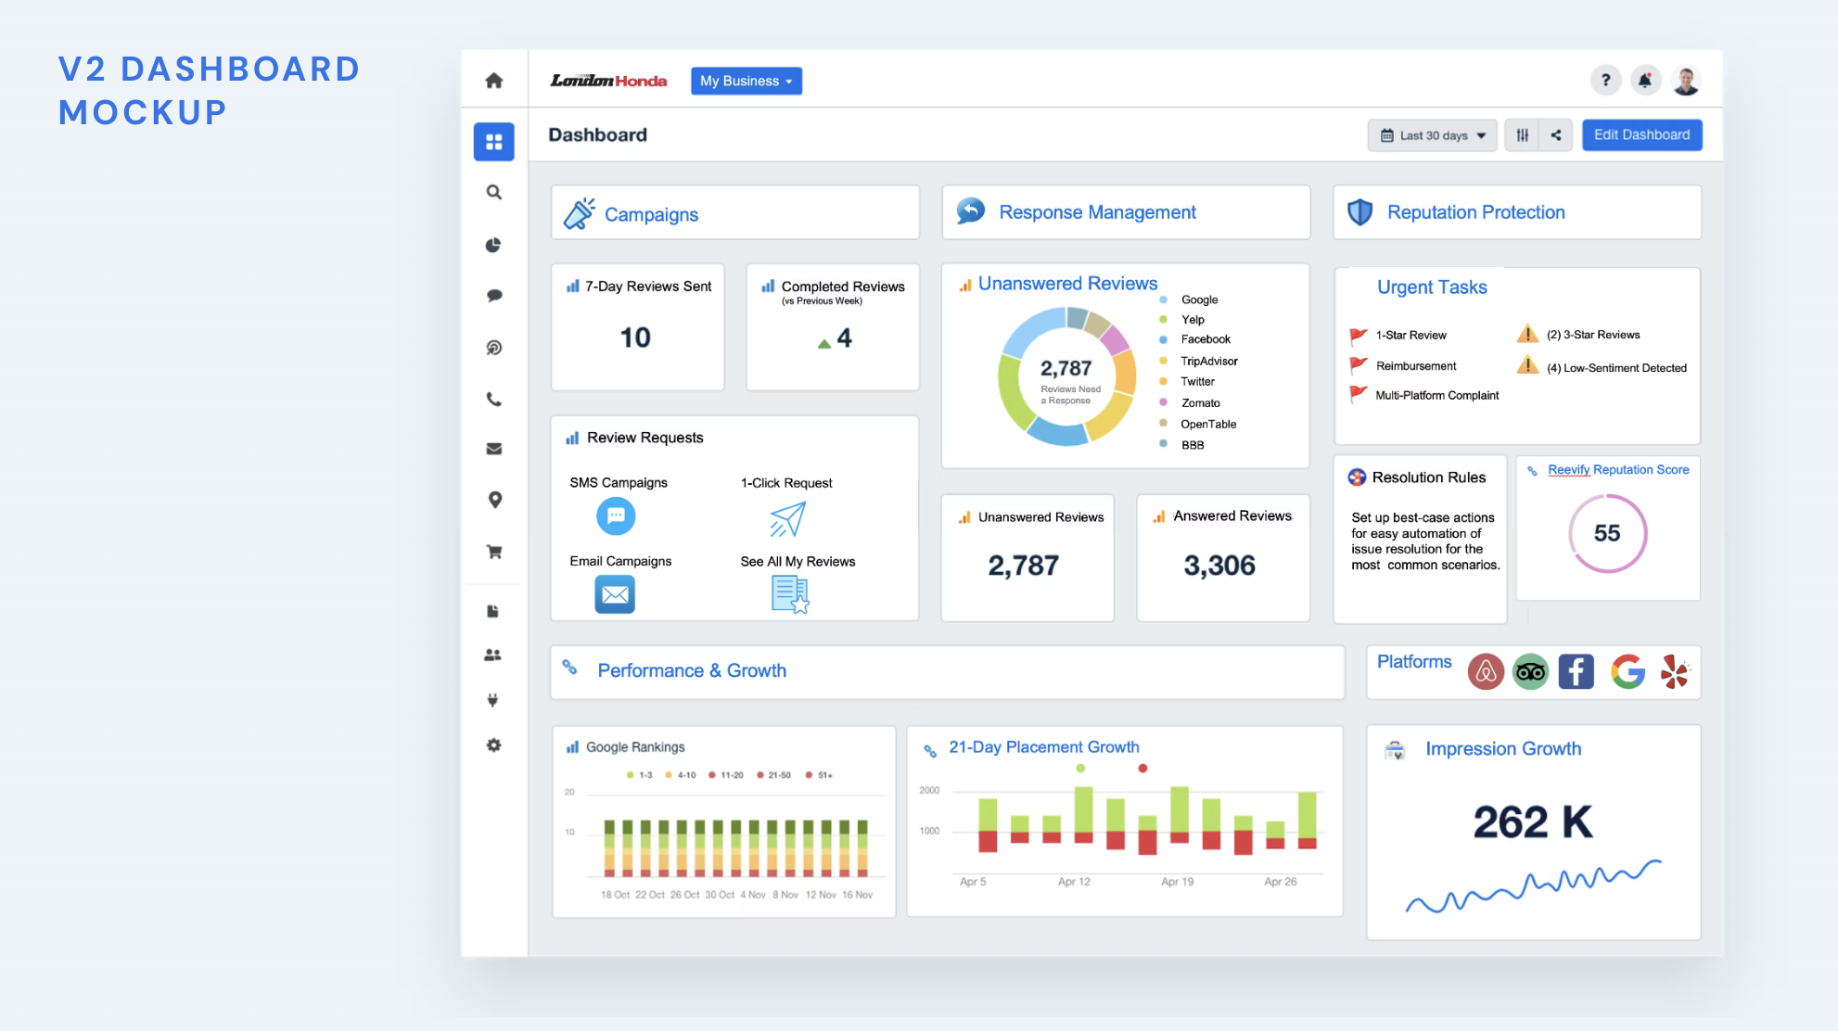The width and height of the screenshot is (1838, 1031).
Task: Click the shopping cart sidebar icon
Action: point(494,552)
